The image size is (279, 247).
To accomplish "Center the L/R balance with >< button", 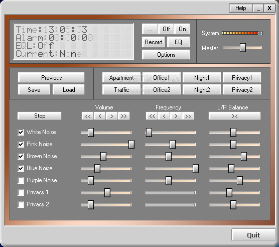I will tap(234, 116).
